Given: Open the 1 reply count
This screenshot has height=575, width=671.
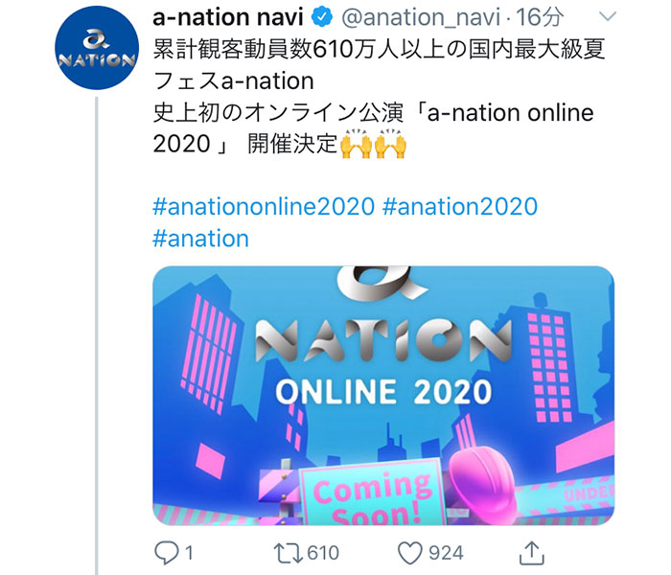Looking at the screenshot, I should pos(189,553).
